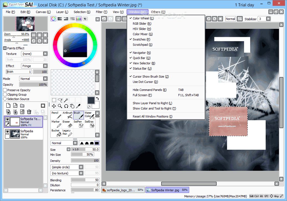Click the undo button in quick bar

(104, 19)
